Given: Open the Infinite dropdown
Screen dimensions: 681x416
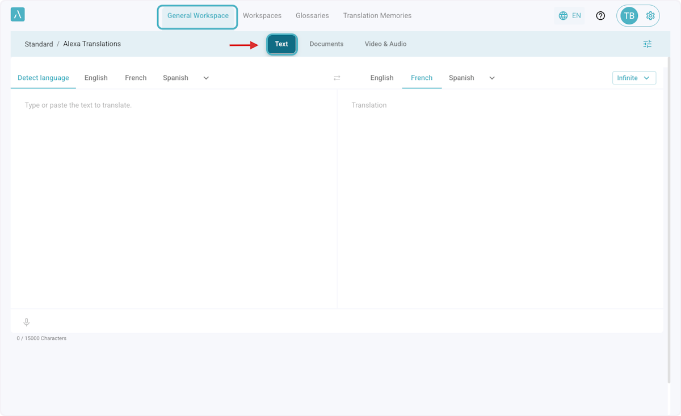Looking at the screenshot, I should point(634,78).
